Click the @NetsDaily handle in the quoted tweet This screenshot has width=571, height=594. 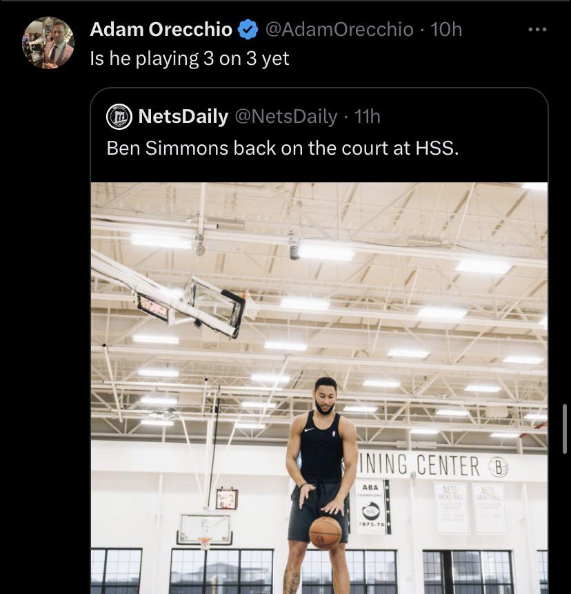(x=286, y=117)
